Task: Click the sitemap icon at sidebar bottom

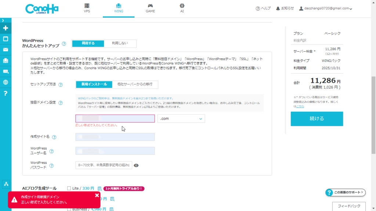Action: coord(6,184)
